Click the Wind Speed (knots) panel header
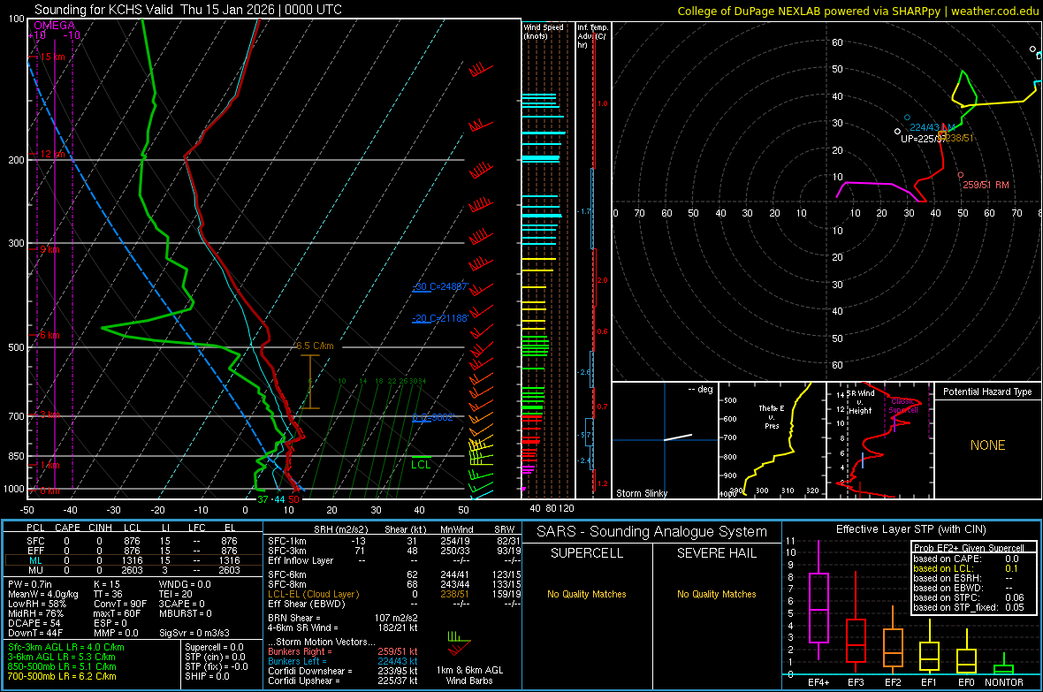This screenshot has width=1043, height=692. pos(544,31)
